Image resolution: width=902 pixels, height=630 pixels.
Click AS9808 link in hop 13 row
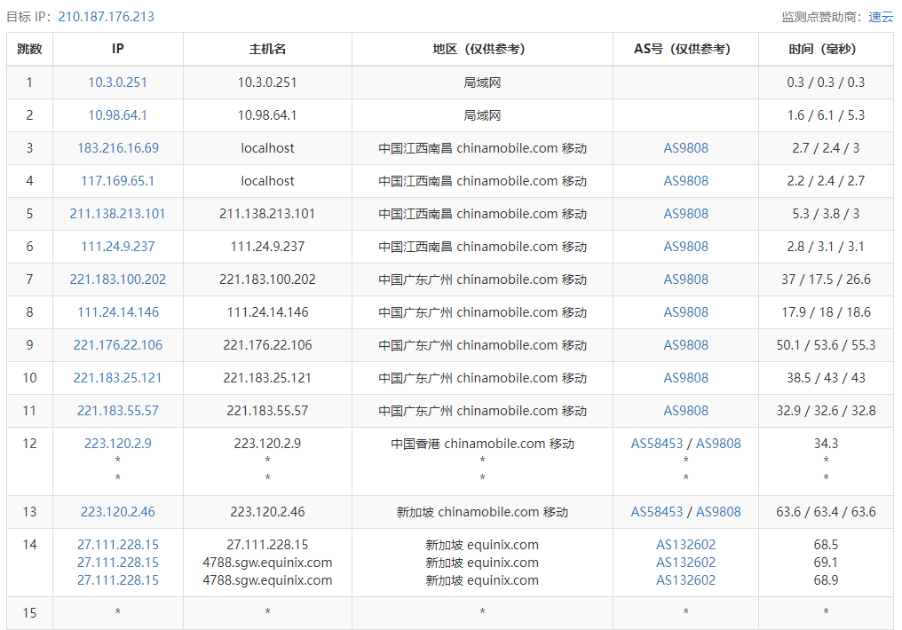click(x=718, y=512)
